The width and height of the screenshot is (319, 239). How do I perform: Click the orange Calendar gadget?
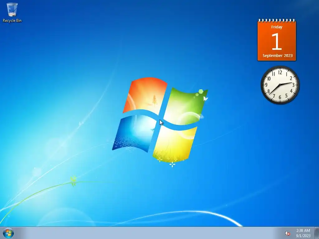click(277, 40)
